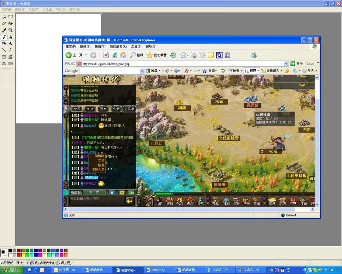The height and width of the screenshot is (274, 342).
Task: Open the 攻城 siege icon in game bar
Action: (293, 201)
